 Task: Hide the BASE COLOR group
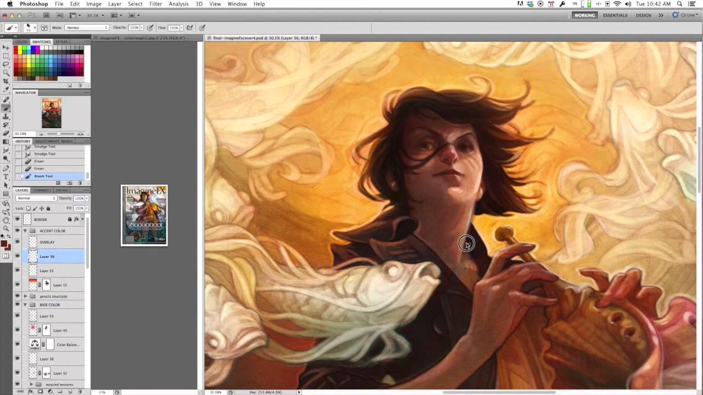[x=17, y=304]
